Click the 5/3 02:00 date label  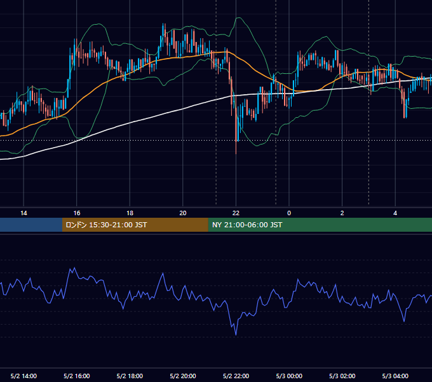342,376
